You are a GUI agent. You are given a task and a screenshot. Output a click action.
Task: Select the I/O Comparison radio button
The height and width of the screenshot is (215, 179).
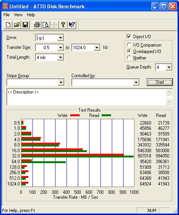tap(129, 45)
